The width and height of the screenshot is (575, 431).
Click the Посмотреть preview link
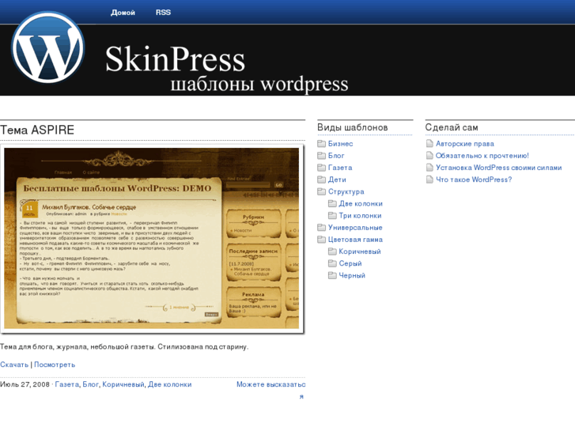click(55, 365)
